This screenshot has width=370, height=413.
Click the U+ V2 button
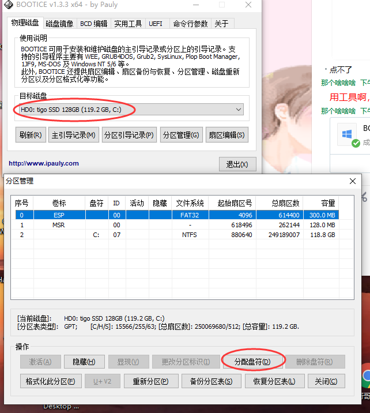pyautogui.click(x=103, y=381)
